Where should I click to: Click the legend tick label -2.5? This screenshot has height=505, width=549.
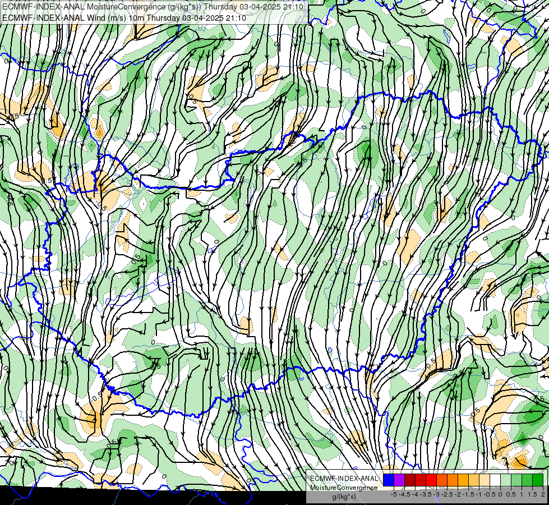tap(447, 494)
